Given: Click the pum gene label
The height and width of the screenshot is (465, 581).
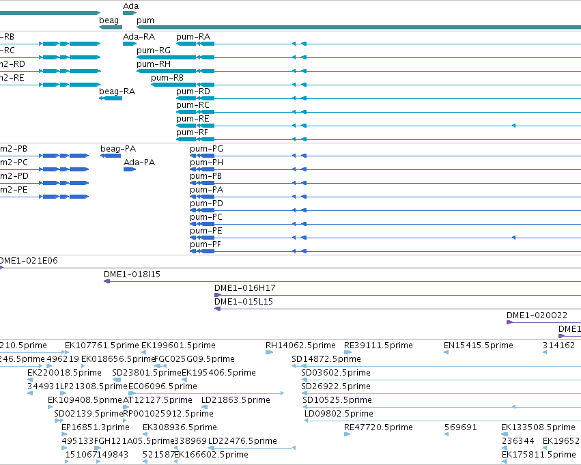Looking at the screenshot, I should coord(145,20).
